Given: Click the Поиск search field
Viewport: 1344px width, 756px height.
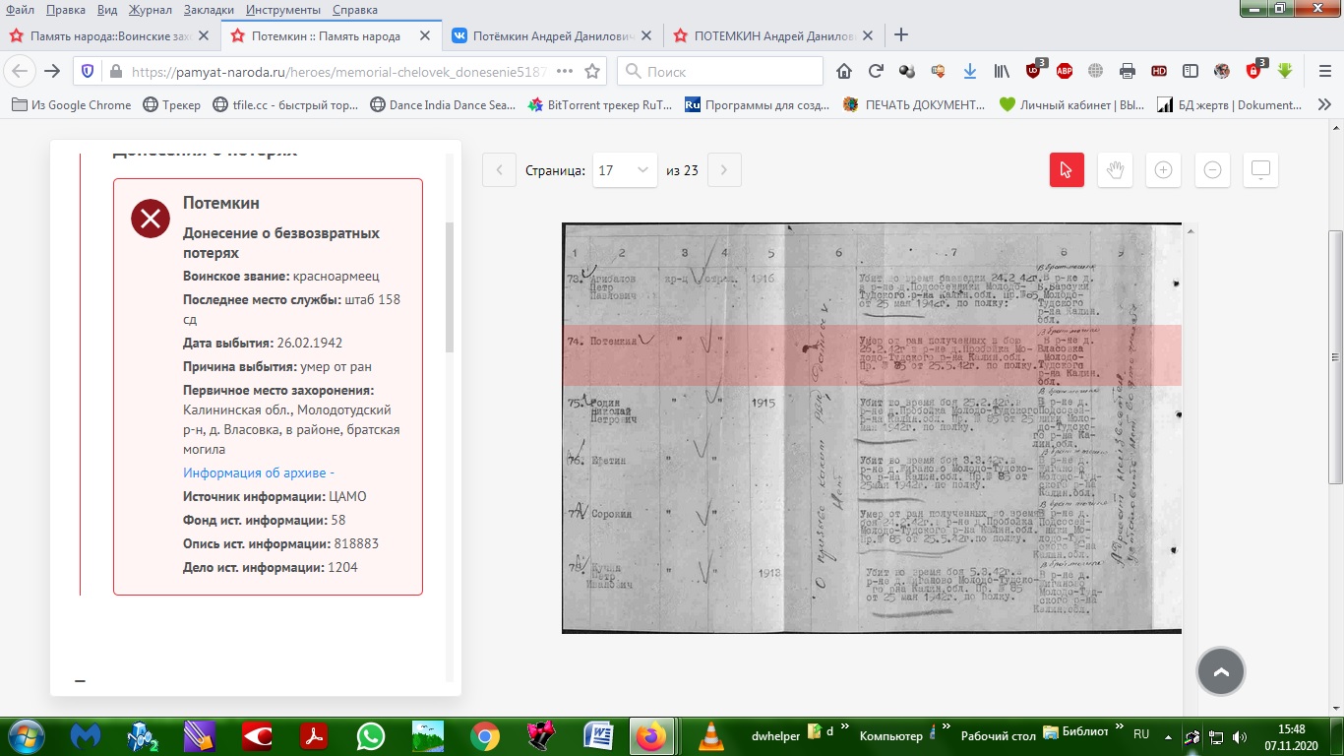Looking at the screenshot, I should click(x=720, y=71).
